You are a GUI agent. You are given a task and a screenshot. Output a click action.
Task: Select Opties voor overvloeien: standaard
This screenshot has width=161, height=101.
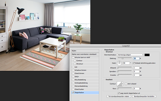click(85, 54)
